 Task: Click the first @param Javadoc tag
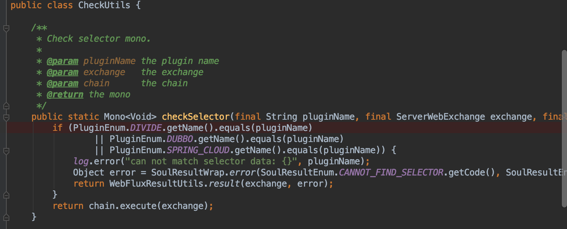click(x=62, y=61)
